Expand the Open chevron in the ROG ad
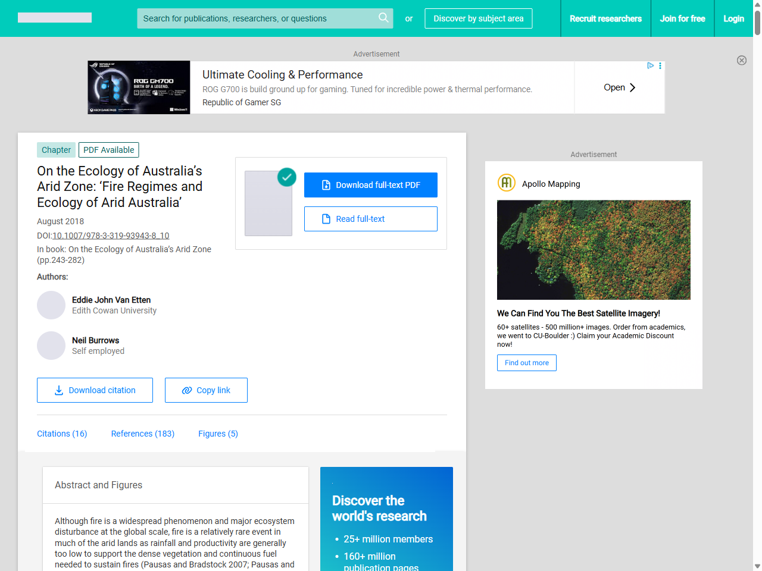Image resolution: width=762 pixels, height=571 pixels. coord(631,87)
